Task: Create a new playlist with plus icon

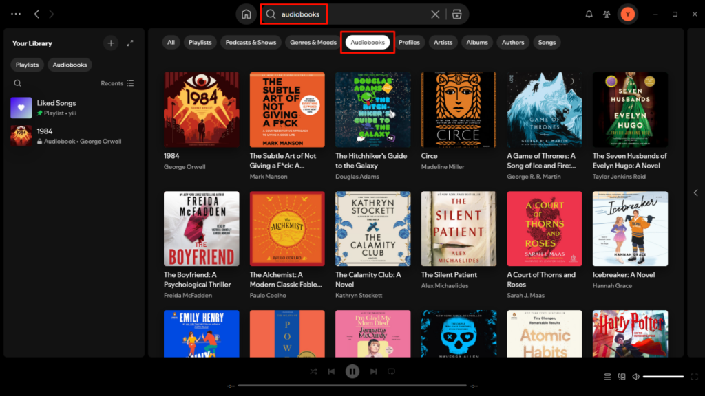Action: (111, 43)
